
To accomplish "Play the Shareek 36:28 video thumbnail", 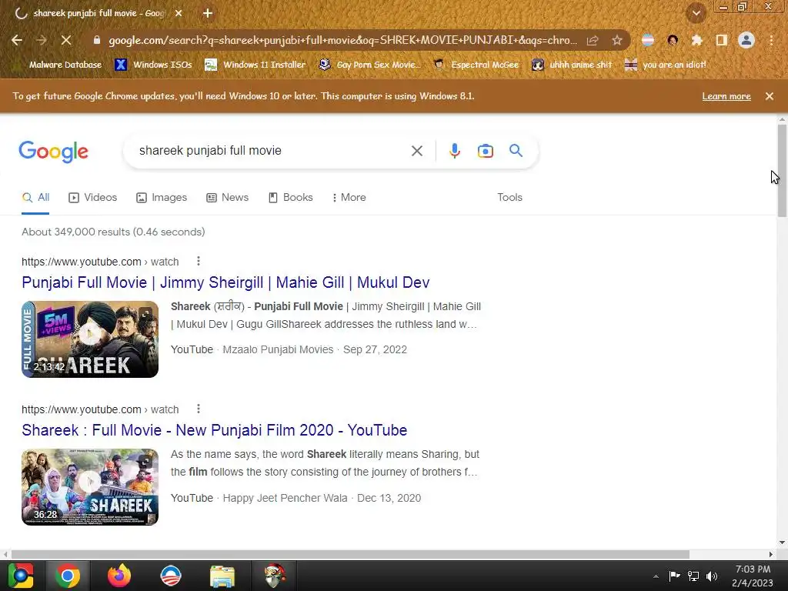I will [90, 487].
